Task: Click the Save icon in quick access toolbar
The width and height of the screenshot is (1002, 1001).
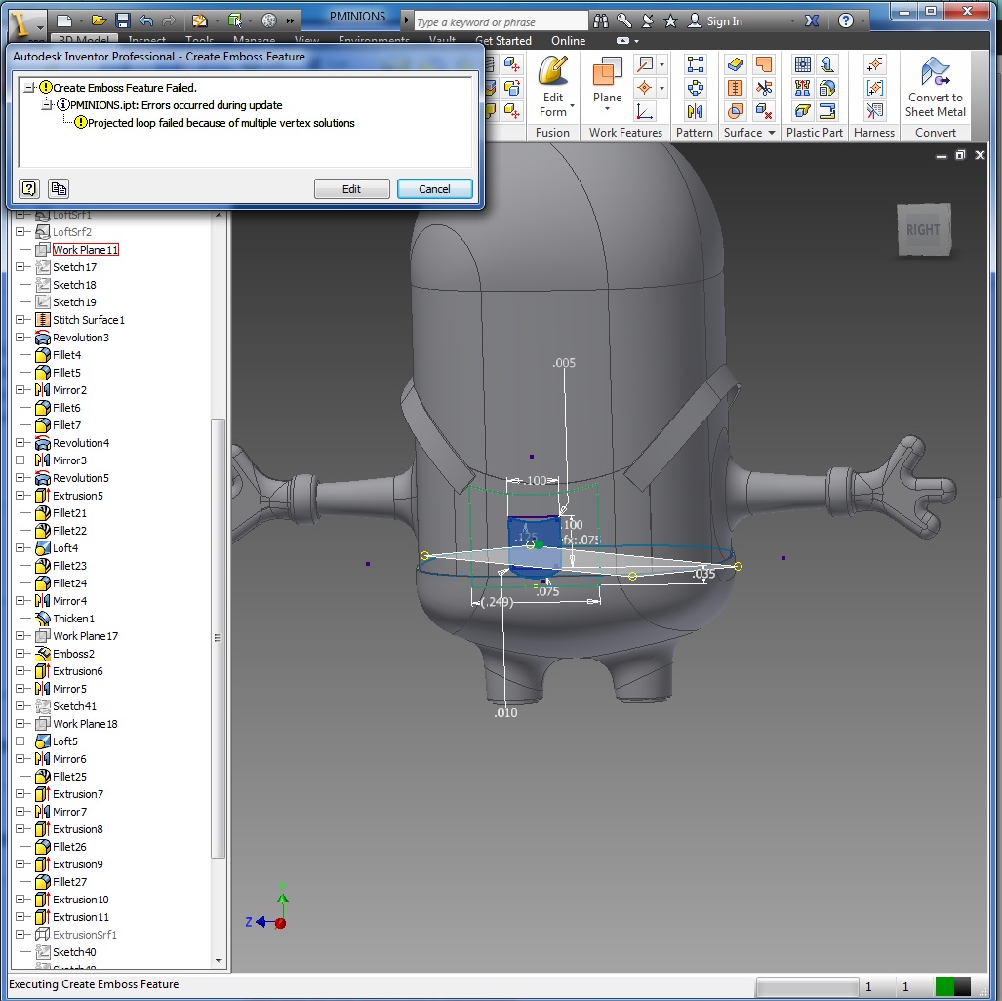Action: point(123,21)
